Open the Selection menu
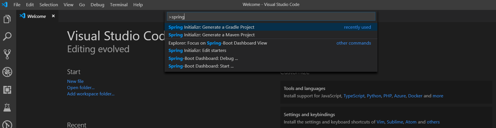Screen dimensions: 496x128 pos(49,5)
